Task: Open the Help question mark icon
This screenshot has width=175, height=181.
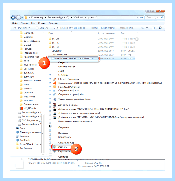Action: pos(160,28)
